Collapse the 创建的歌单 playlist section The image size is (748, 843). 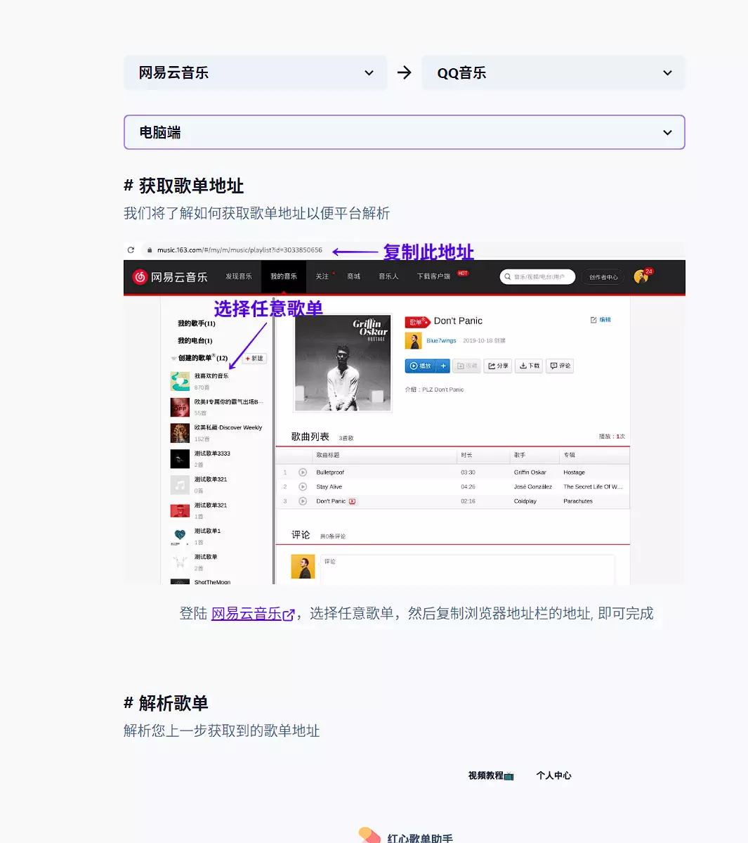173,359
